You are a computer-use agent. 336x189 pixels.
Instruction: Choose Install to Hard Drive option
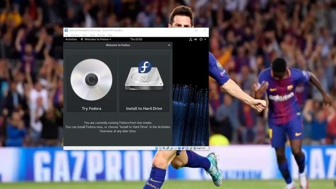(x=144, y=84)
